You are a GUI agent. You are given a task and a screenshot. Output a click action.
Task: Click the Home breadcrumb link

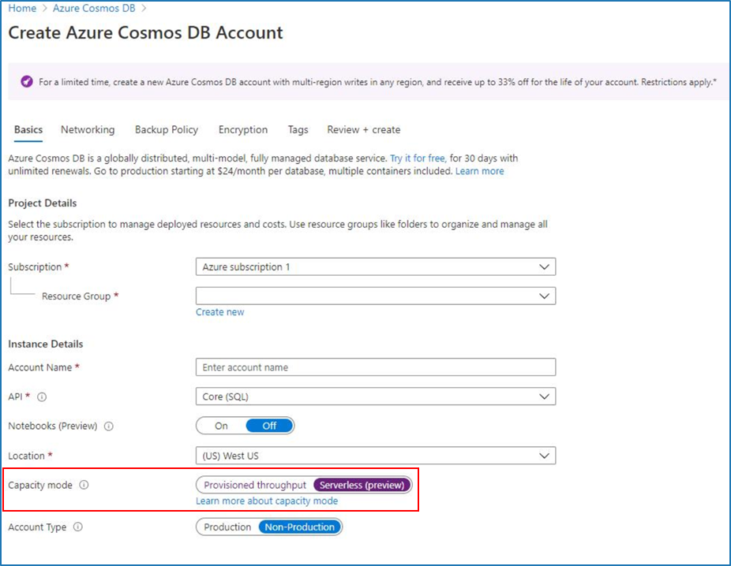[x=22, y=9]
